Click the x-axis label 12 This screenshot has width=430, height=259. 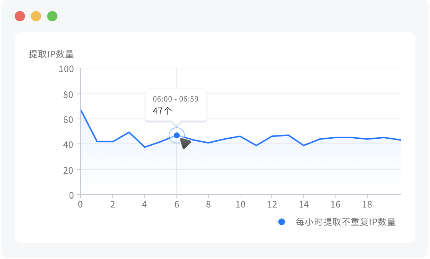pos(272,205)
